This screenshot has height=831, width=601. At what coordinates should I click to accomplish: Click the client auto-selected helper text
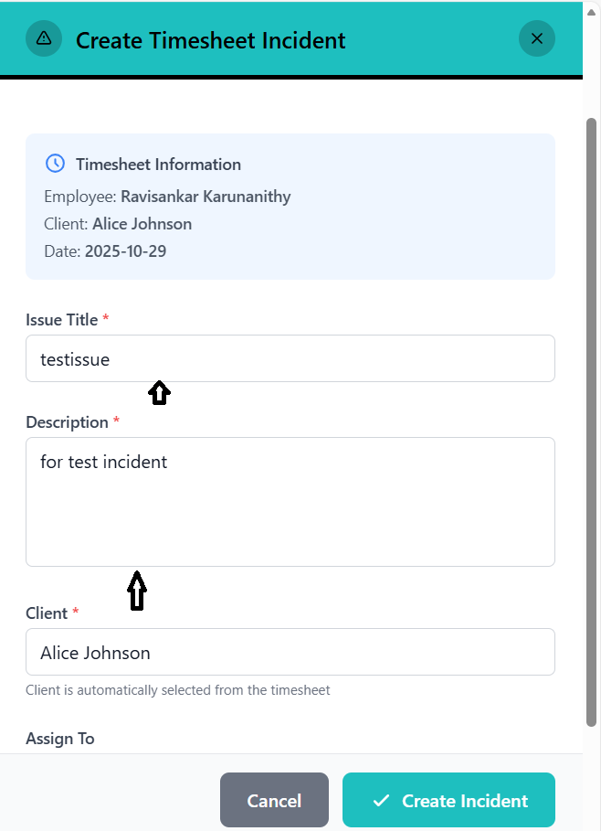pyautogui.click(x=177, y=690)
